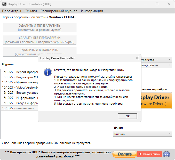Viewport: 175px width, 160px height.
Task: Click the BECOME A PATRON button
Action: tap(149, 154)
